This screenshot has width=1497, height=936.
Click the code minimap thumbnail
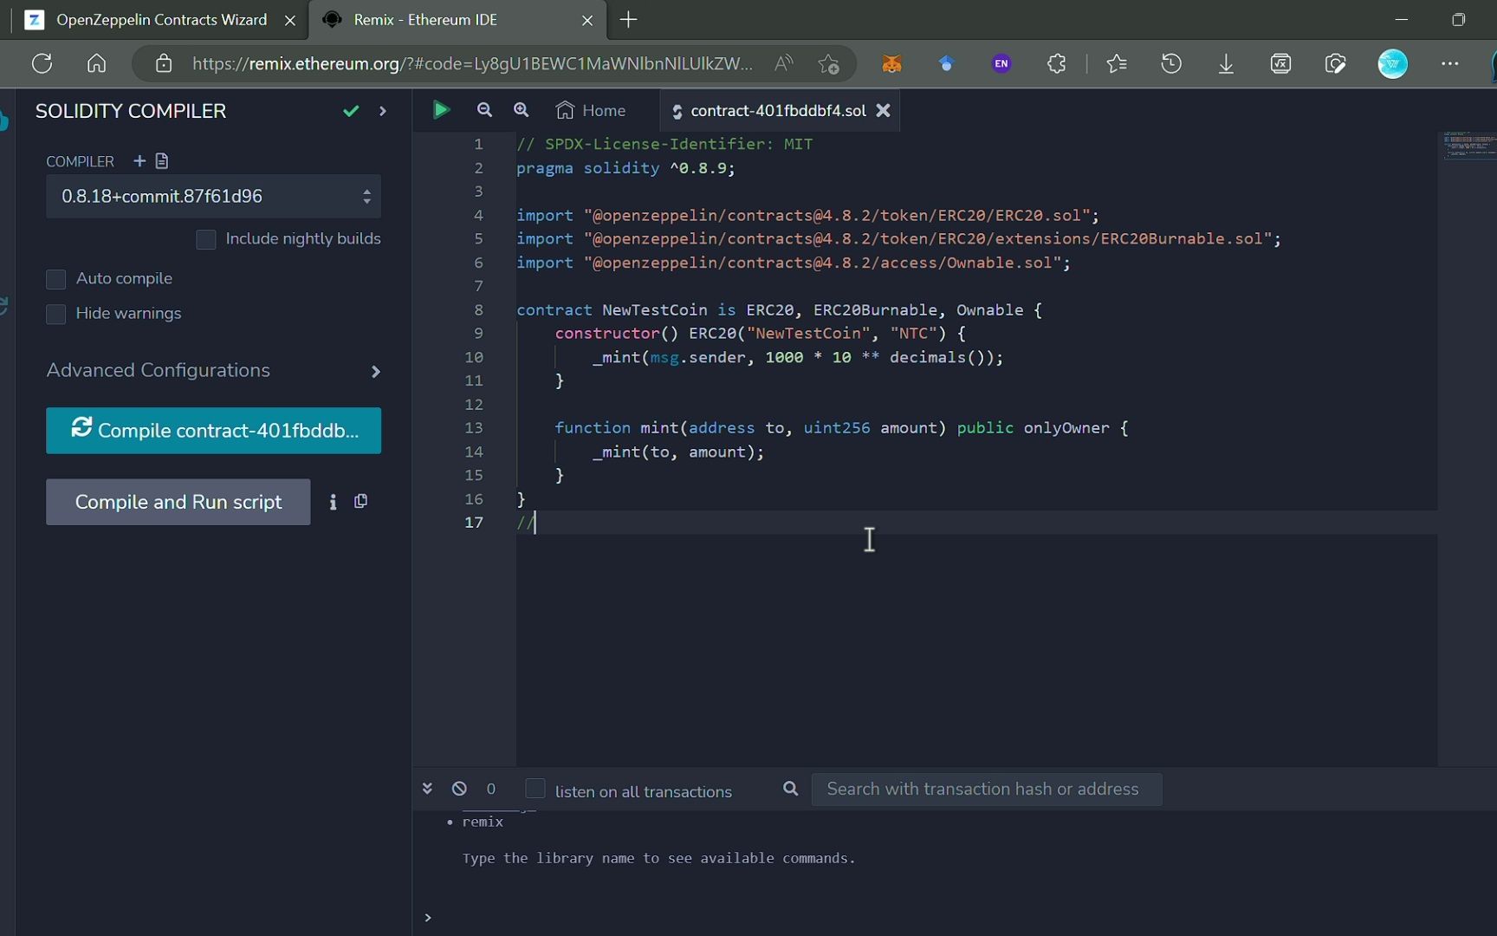pos(1468,145)
